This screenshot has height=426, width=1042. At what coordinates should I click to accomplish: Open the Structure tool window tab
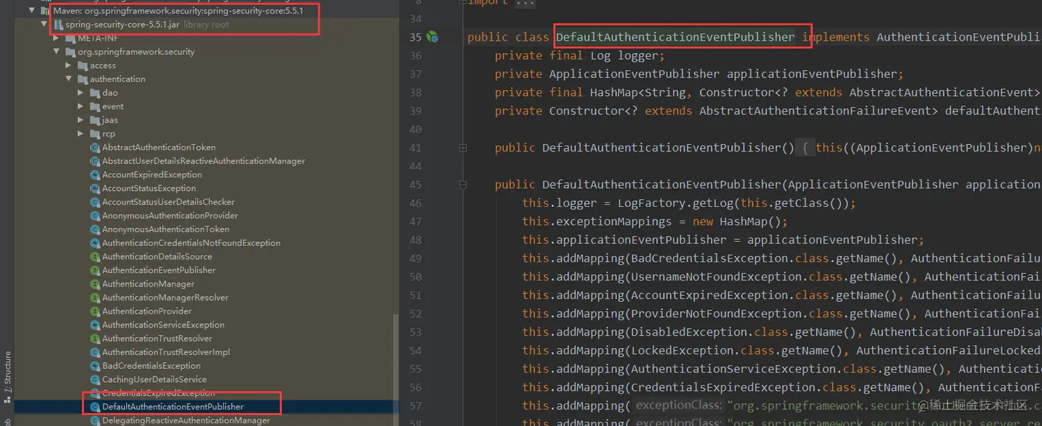pyautogui.click(x=8, y=377)
